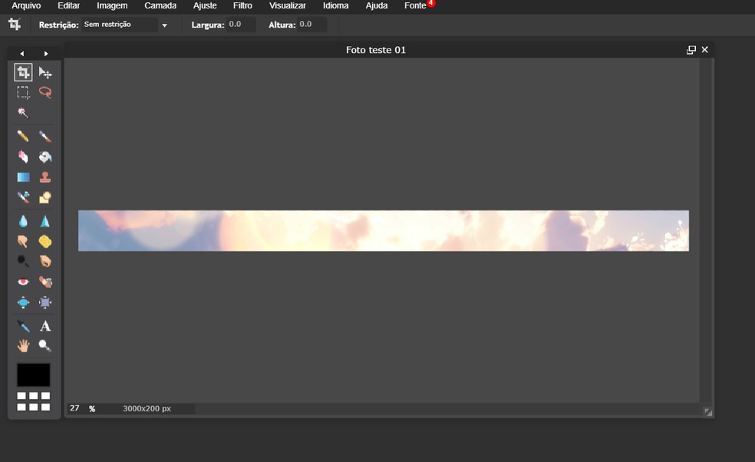Open the Camada menu
755x462 pixels.
point(160,6)
